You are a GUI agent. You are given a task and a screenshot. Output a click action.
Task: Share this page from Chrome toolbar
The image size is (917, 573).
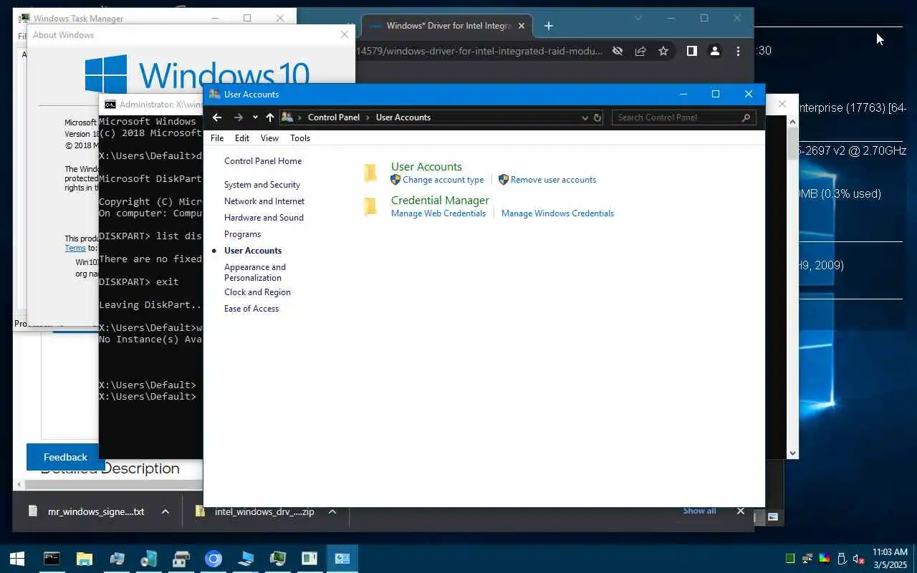tap(640, 51)
